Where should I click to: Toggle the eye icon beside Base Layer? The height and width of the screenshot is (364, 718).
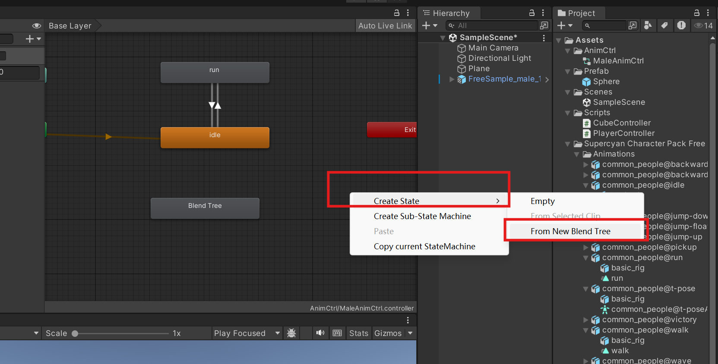[37, 26]
